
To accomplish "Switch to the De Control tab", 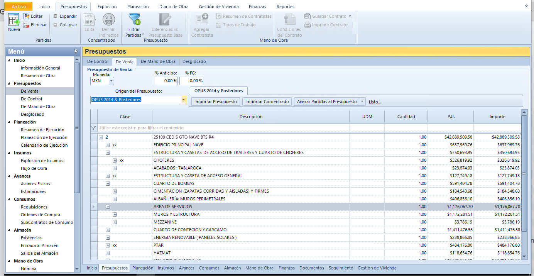I will 98,61.
